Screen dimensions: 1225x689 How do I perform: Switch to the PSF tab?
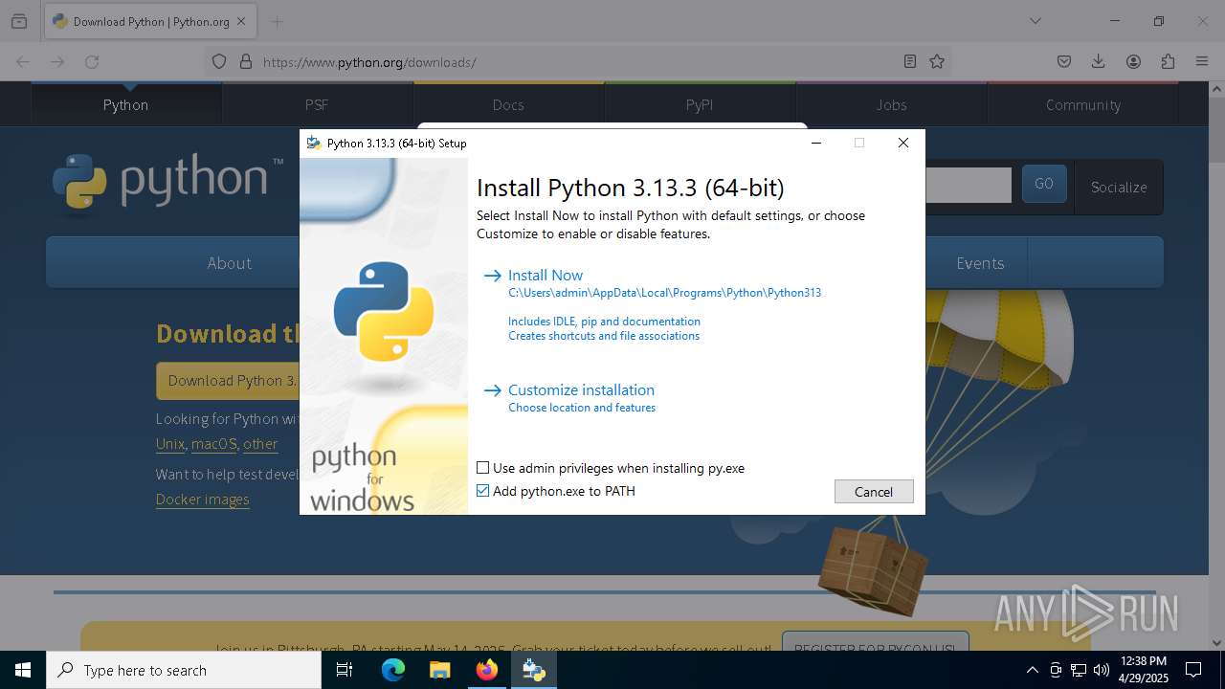tap(317, 104)
